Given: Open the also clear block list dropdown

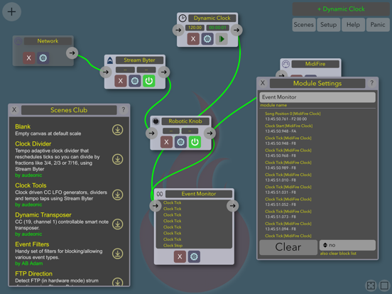Looking at the screenshot, I should (x=347, y=245).
